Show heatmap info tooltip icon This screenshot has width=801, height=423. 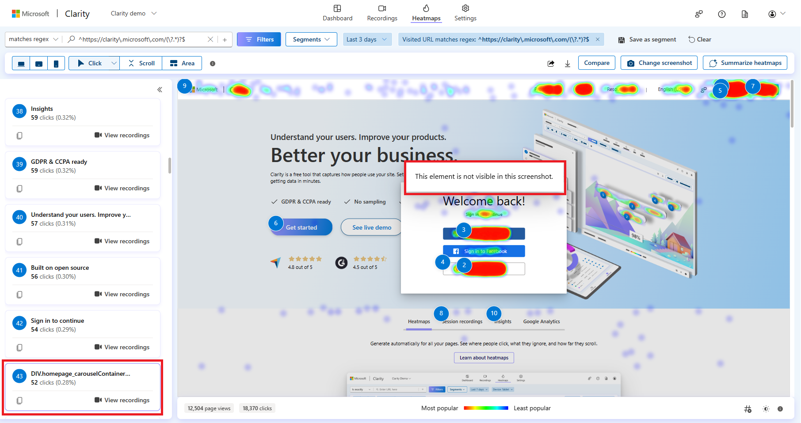click(213, 64)
